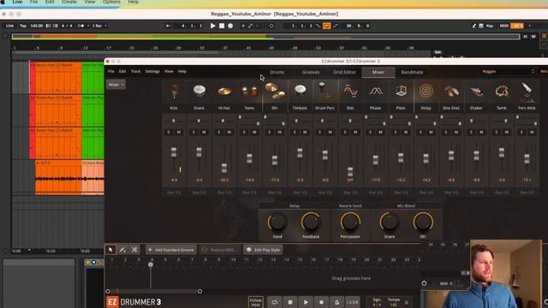
Task: Open Perc Amb Out 1/2 output selector
Action: pyautogui.click(x=527, y=192)
